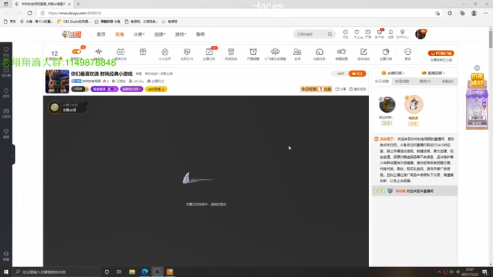The width and height of the screenshot is (493, 277).
Task: Click the magnifier search button
Action: tap(330, 34)
